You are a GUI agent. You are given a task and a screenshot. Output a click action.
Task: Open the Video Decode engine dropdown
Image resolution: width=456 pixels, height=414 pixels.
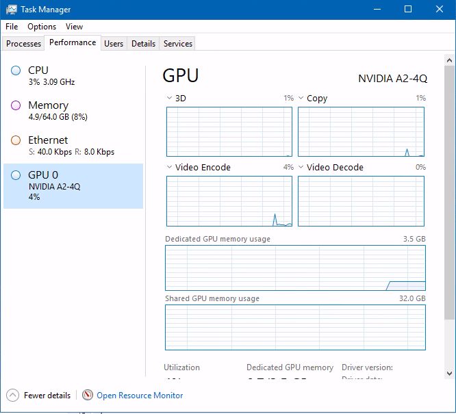click(301, 167)
